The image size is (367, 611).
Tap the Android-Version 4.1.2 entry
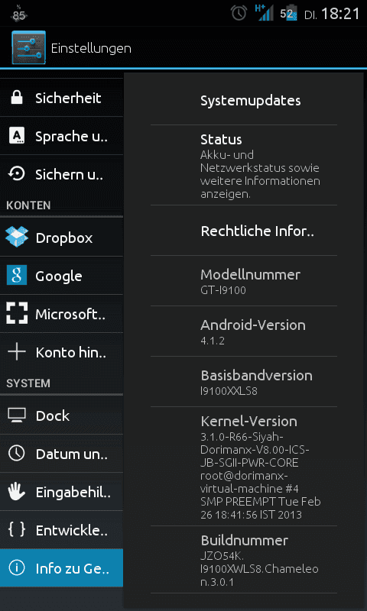tap(244, 331)
